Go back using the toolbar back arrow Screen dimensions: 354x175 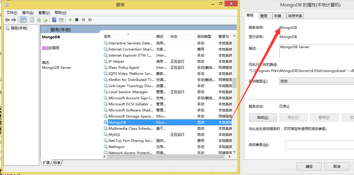(x=7, y=20)
